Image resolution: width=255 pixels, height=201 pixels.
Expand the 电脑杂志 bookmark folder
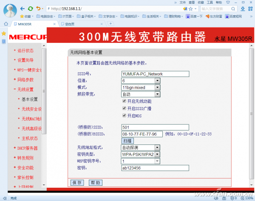46,16
